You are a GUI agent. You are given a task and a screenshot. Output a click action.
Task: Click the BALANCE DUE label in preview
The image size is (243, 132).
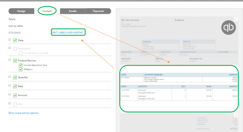(x=203, y=129)
